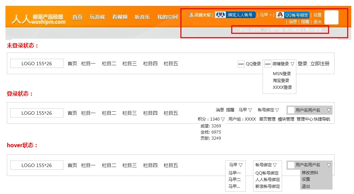Select QQ帐号绑定 in the hover状态 dropdown list
The image size is (354, 194).
[267, 173]
